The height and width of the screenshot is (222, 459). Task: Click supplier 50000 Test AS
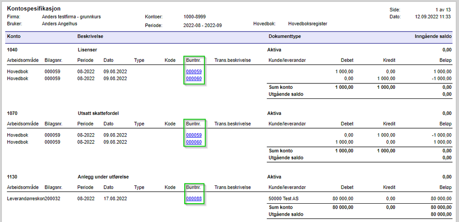(x=283, y=199)
